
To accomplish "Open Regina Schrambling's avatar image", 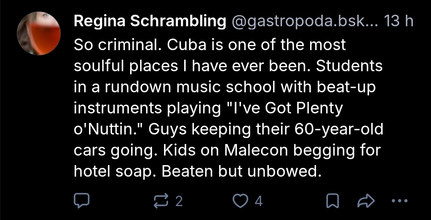I will tap(39, 33).
